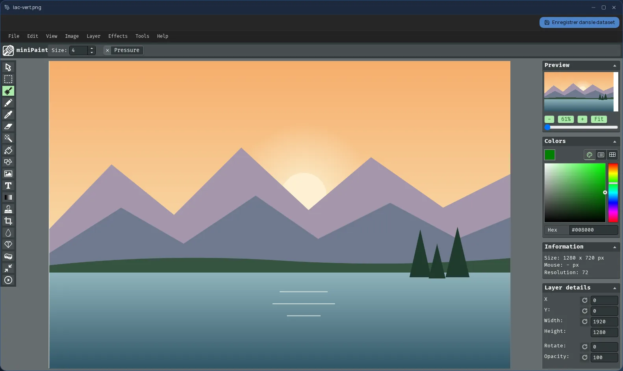The image size is (623, 371).
Task: Click the Fit zoom button
Action: (x=599, y=119)
